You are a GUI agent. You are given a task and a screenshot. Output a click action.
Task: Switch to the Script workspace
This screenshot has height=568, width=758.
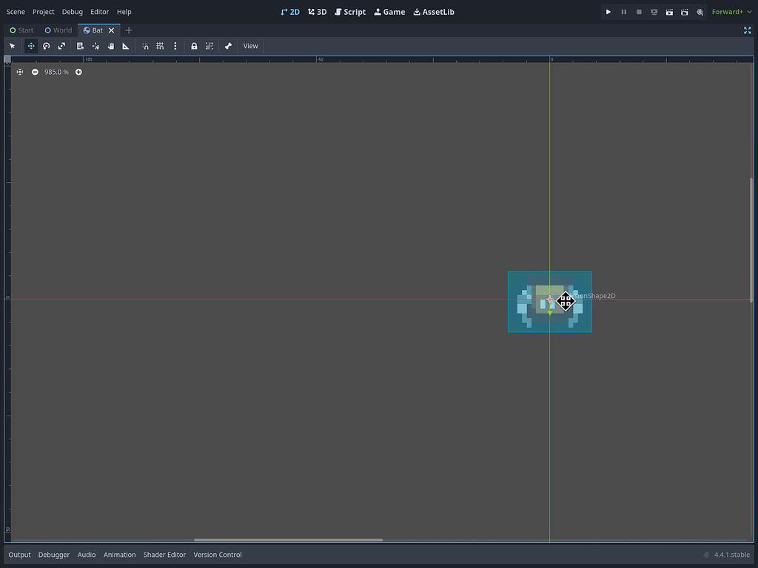tap(350, 12)
